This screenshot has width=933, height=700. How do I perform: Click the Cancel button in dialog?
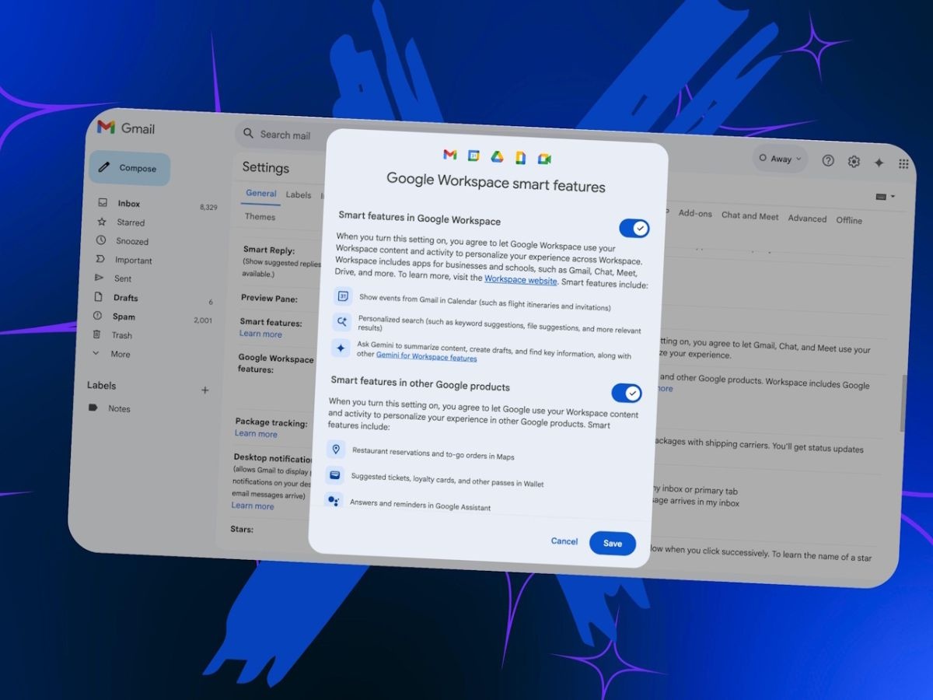click(564, 541)
